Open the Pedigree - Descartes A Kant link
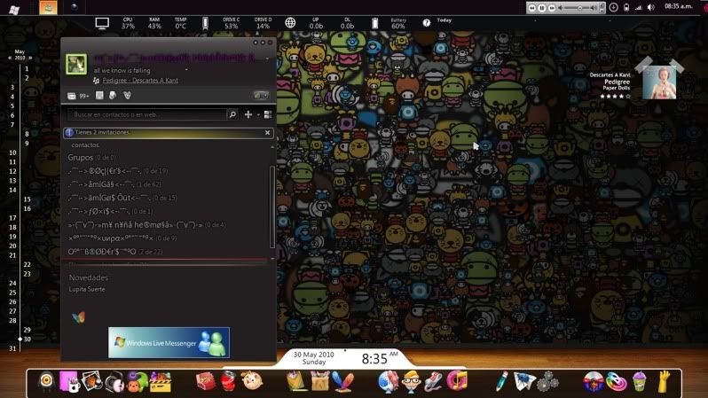The height and width of the screenshot is (398, 708). pyautogui.click(x=140, y=81)
